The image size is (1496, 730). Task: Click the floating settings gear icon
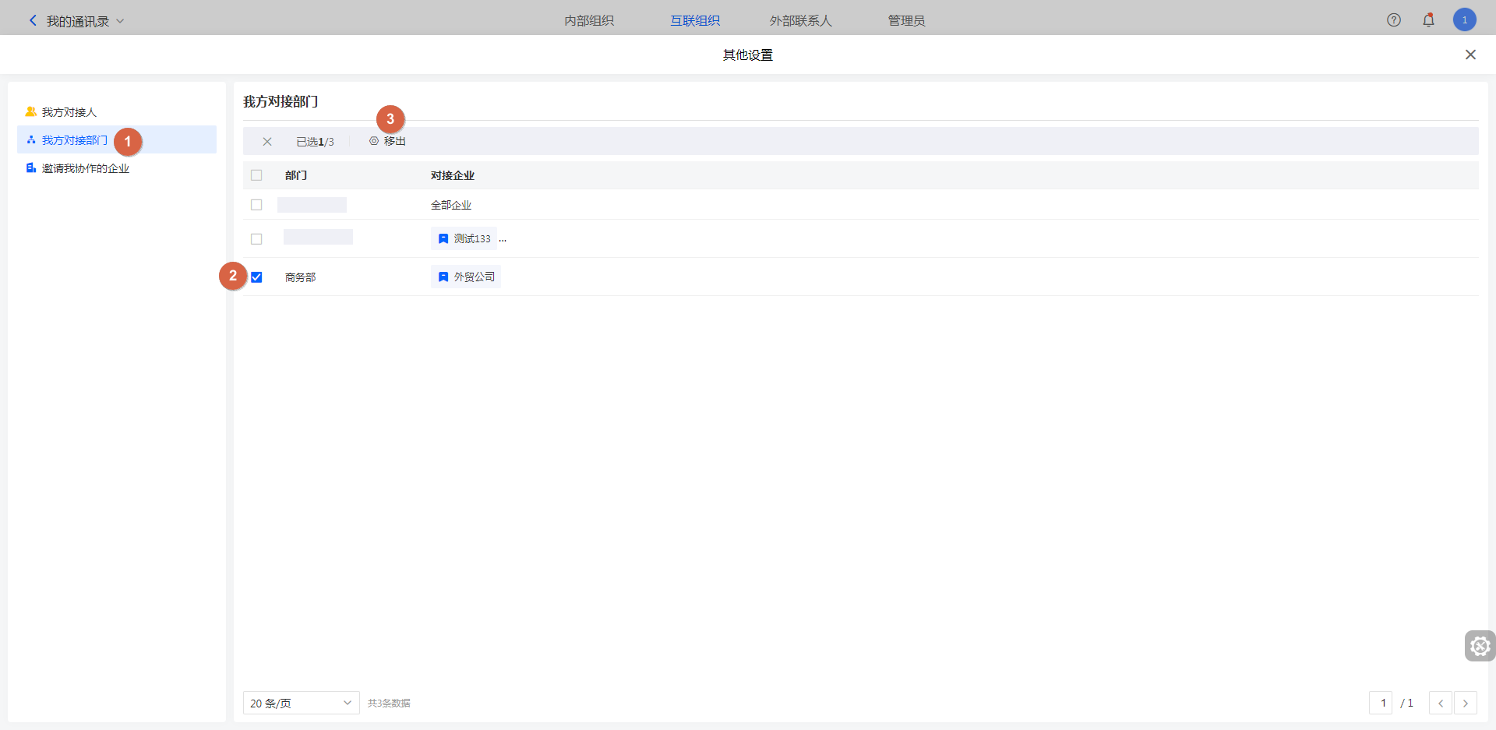(1480, 646)
